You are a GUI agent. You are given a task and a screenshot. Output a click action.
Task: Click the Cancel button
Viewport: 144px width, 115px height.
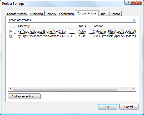129,107
